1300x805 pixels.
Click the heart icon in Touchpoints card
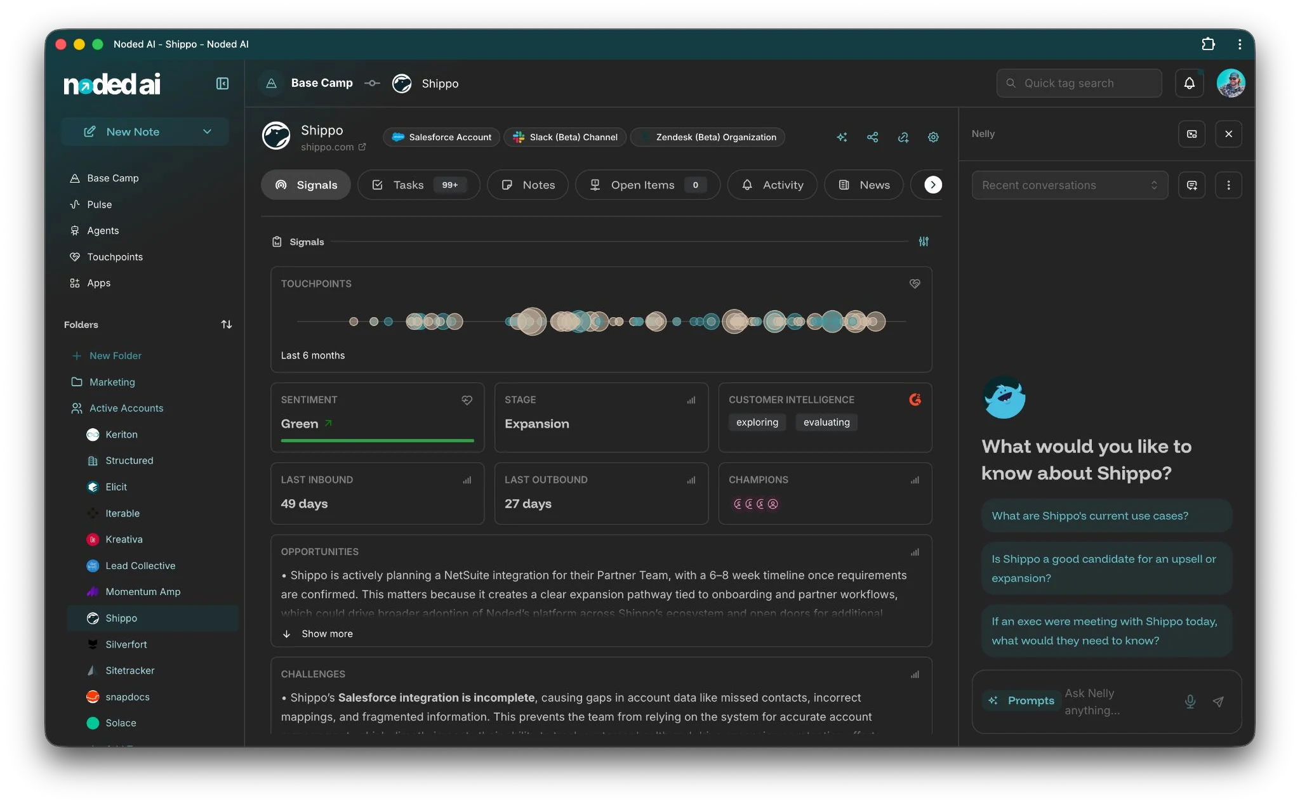pyautogui.click(x=915, y=284)
